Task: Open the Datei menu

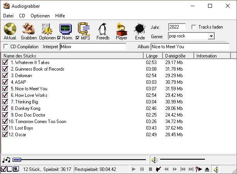Action: 8,16
